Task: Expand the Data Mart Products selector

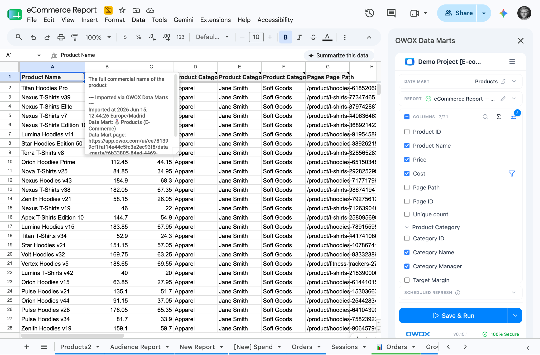Action: pos(514,81)
